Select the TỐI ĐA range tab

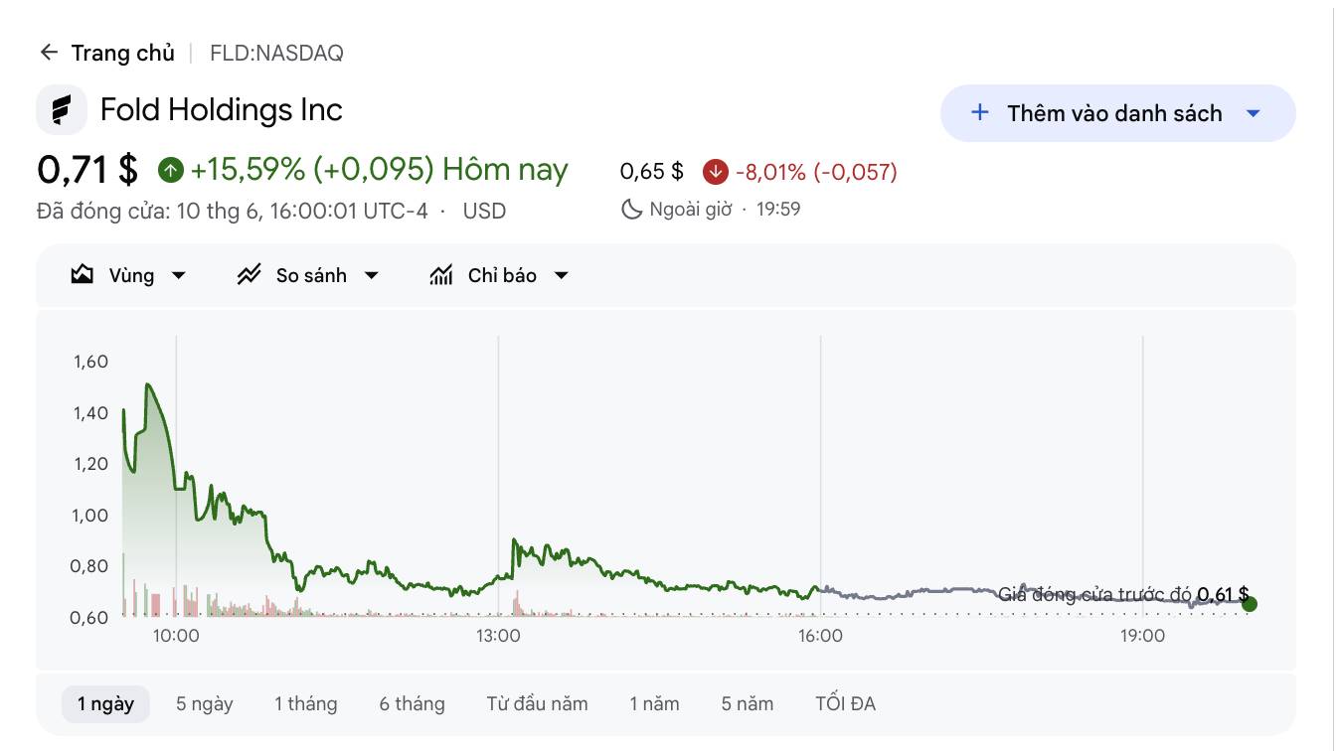(845, 703)
